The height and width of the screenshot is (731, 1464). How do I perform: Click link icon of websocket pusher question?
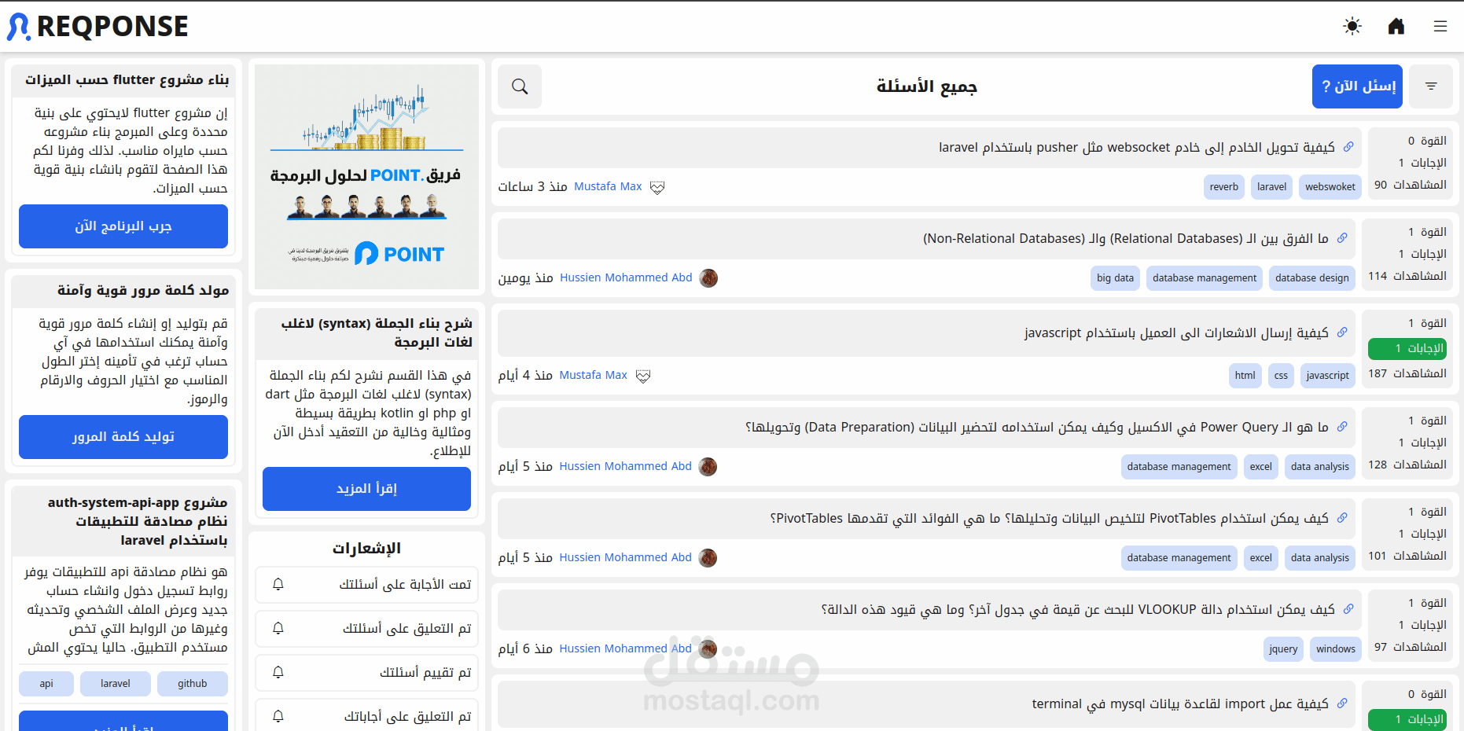pyautogui.click(x=1348, y=147)
